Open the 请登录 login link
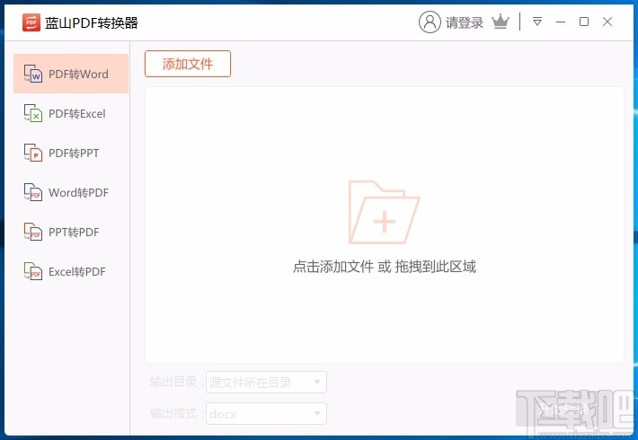The width and height of the screenshot is (638, 440). tap(465, 22)
